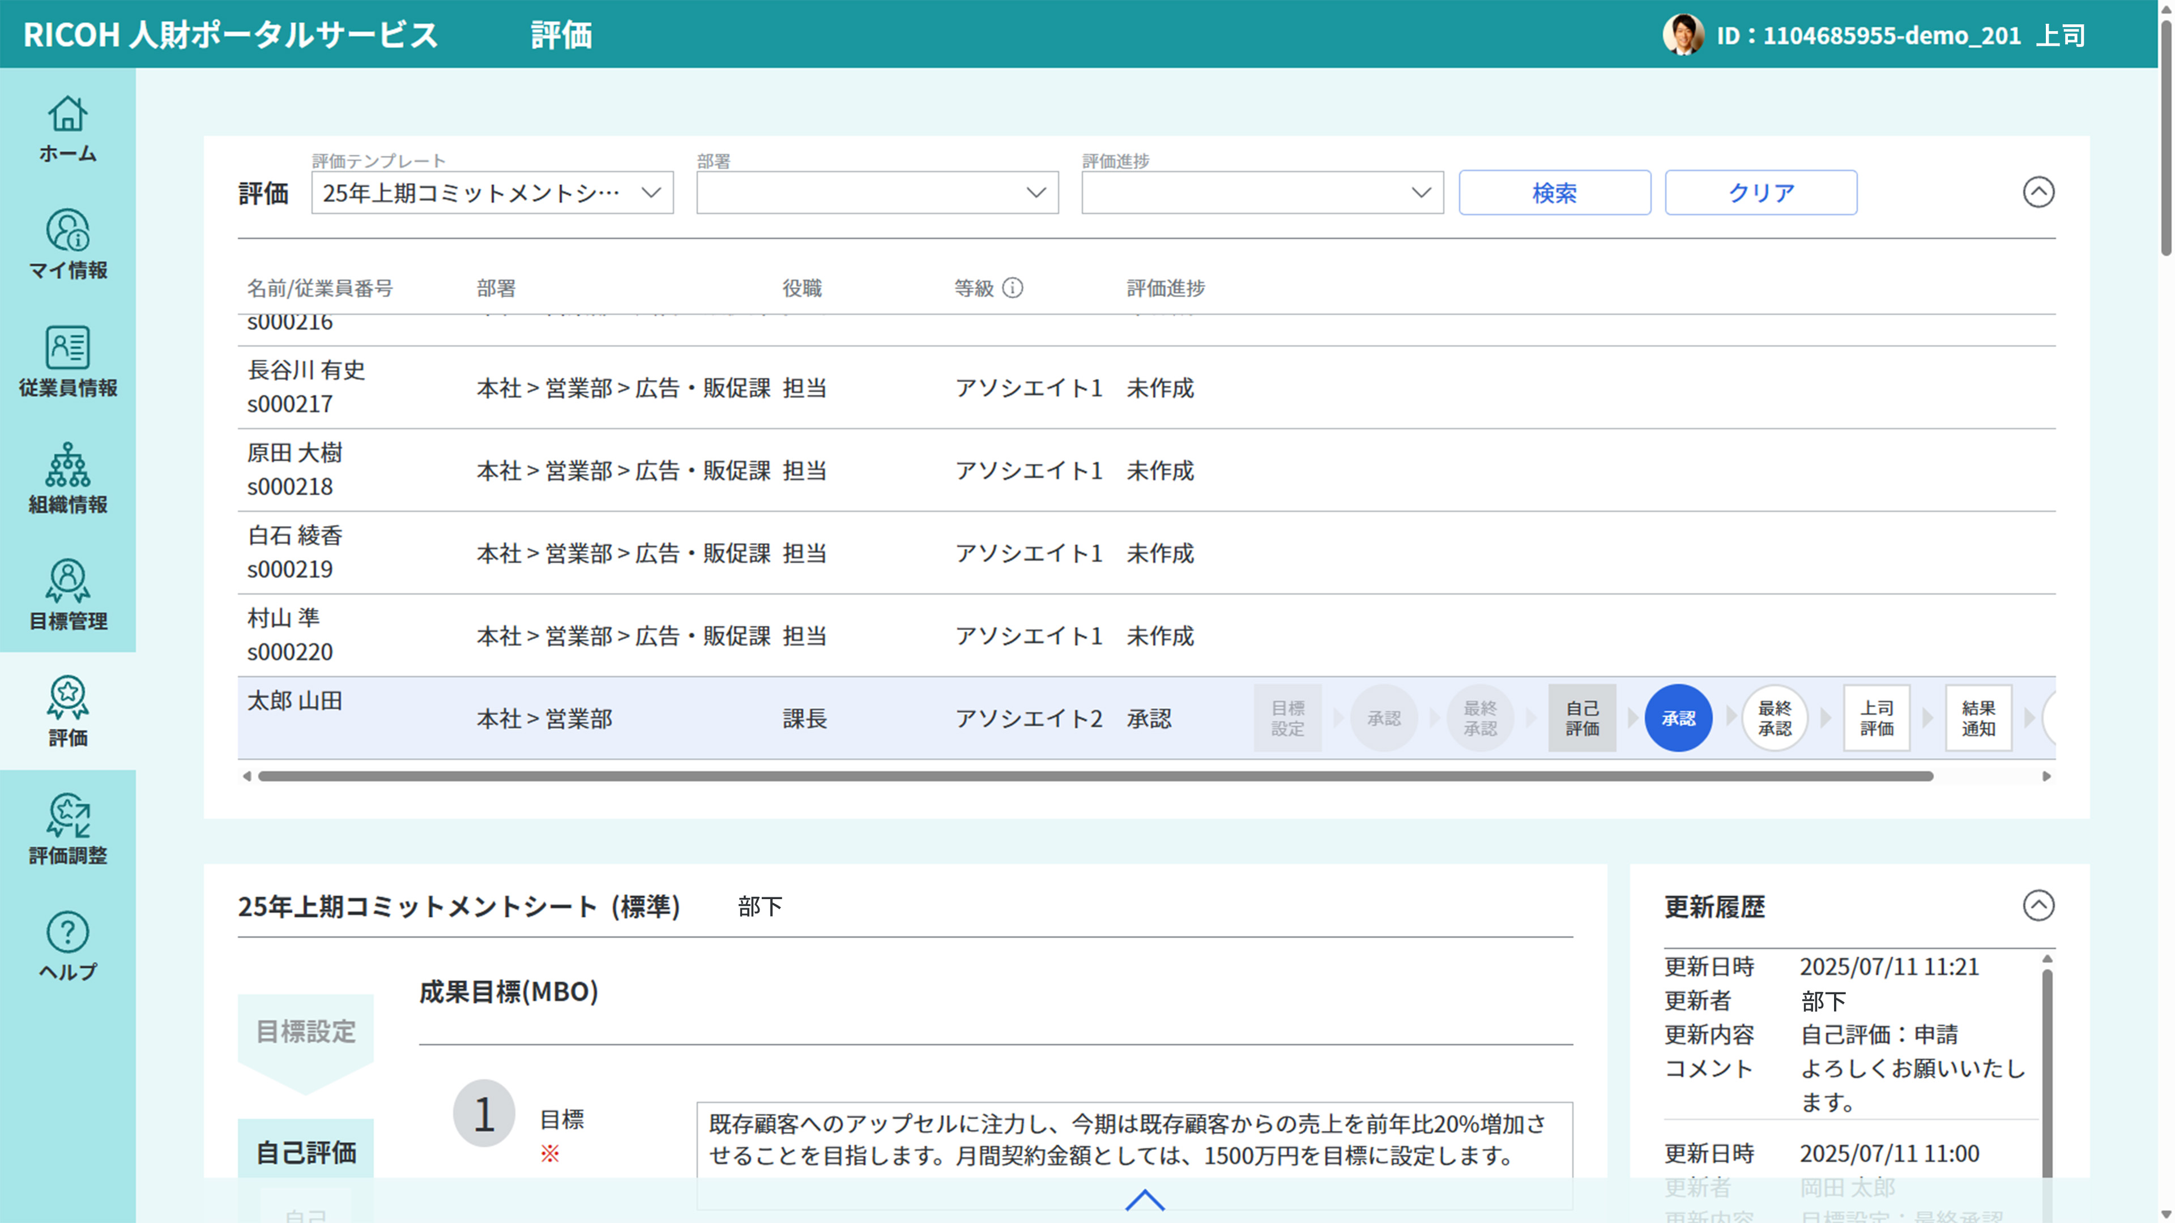Click the 等級 info circle icon
The image size is (2175, 1223).
point(1012,289)
